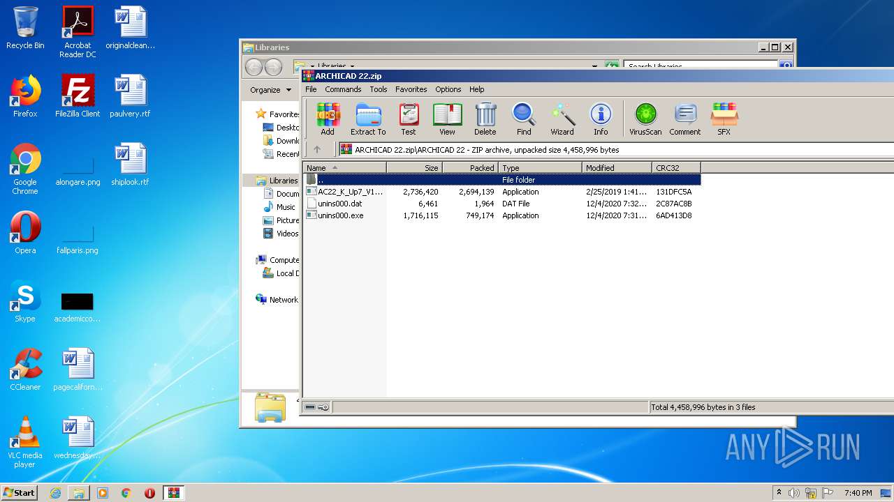Click the View toolbar icon
Image resolution: width=894 pixels, height=502 pixels.
pos(447,119)
